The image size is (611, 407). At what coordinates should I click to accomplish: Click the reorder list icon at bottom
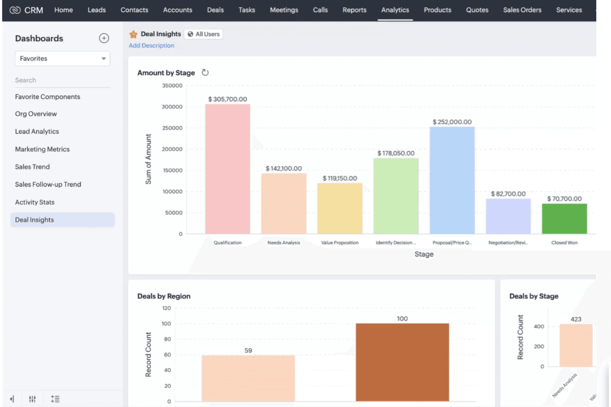click(x=55, y=399)
